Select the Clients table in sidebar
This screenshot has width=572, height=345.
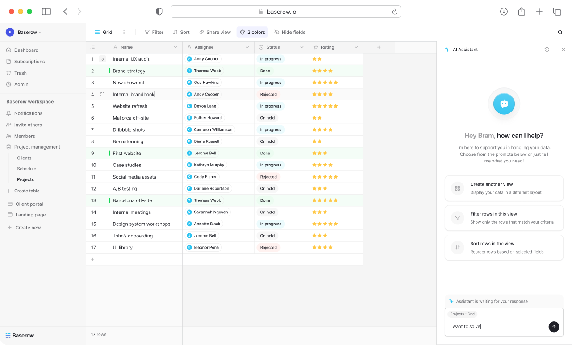24,158
